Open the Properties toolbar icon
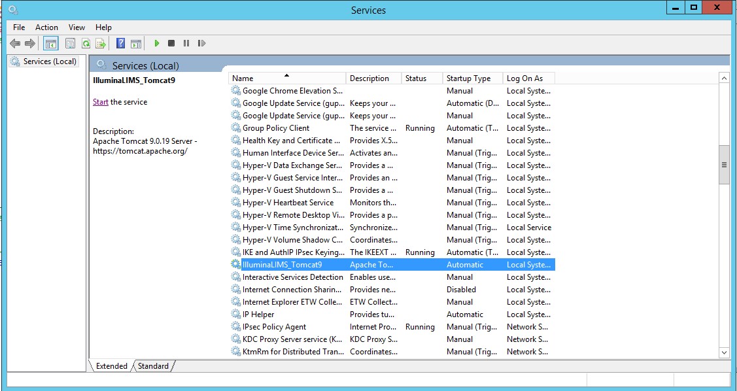The width and height of the screenshot is (737, 391). pos(70,44)
